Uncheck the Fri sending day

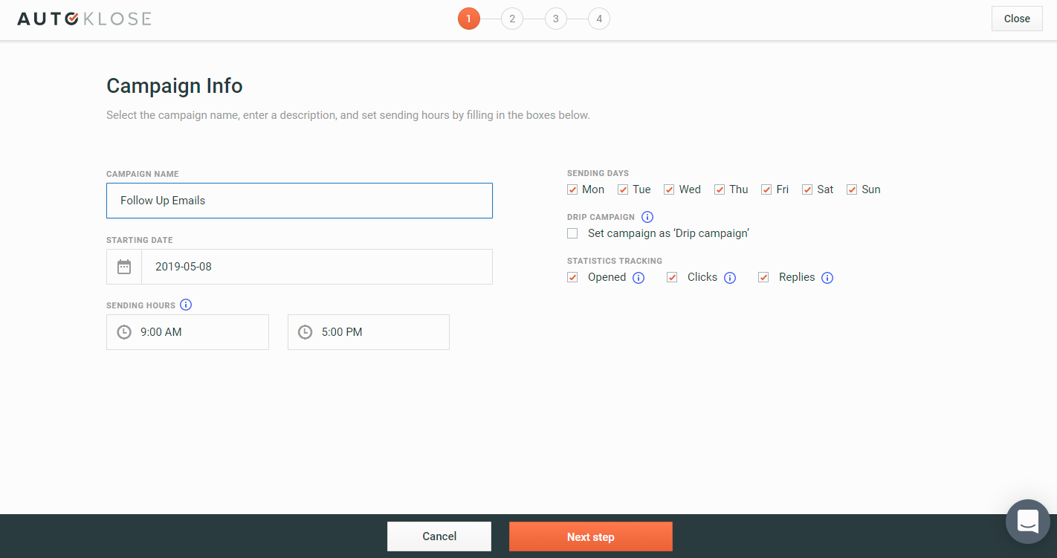click(766, 189)
